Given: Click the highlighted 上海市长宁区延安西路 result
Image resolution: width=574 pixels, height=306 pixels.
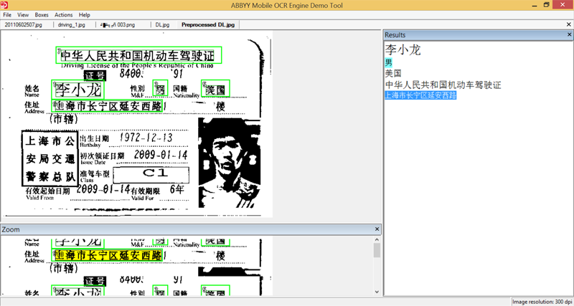Looking at the screenshot, I should [420, 95].
